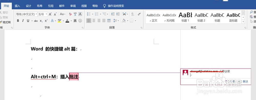The image size is (256, 100).
Task: Apply paragraph borders
Action: [131, 21]
